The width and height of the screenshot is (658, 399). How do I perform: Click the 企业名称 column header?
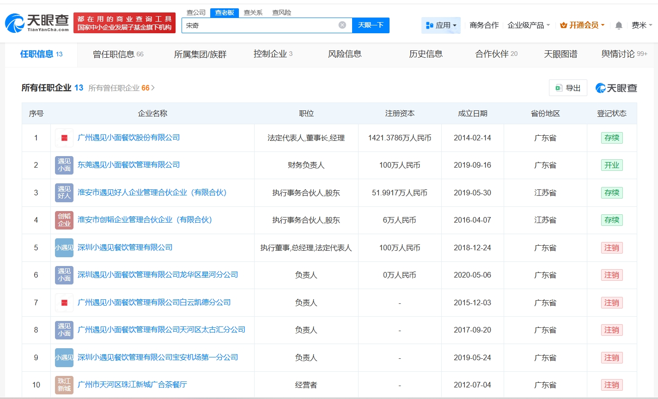(x=152, y=114)
